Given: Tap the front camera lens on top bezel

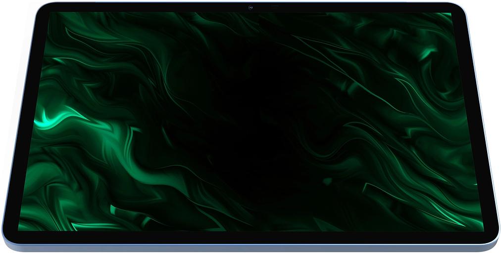Looking at the screenshot, I should (x=250, y=7).
